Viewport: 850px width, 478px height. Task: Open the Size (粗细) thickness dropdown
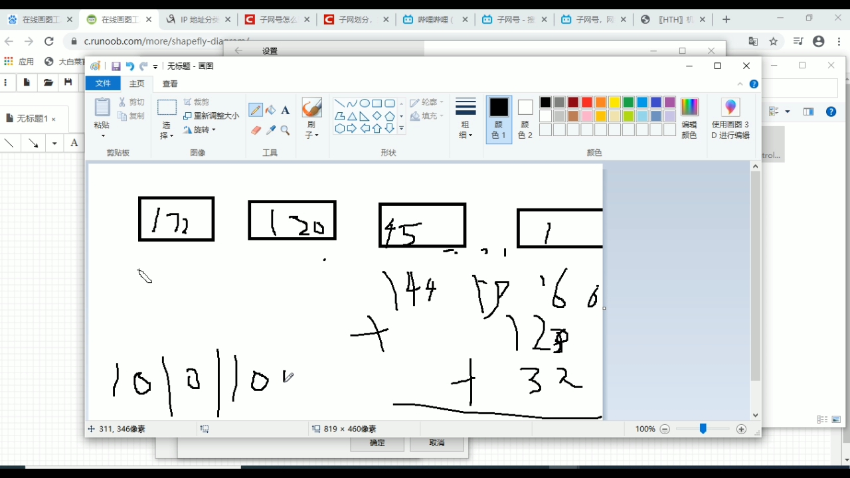[466, 119]
